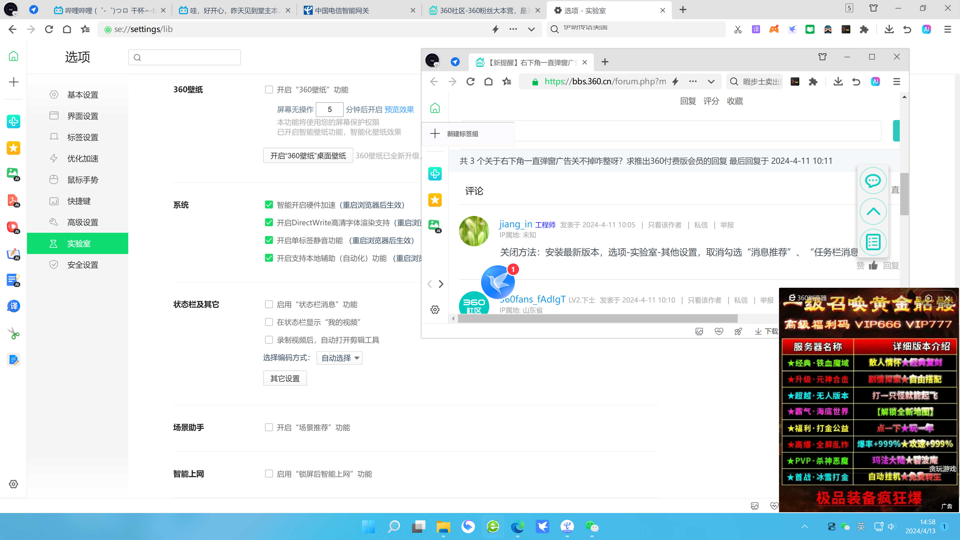Image resolution: width=960 pixels, height=540 pixels.
Task: Toggle 智能开启硬件加速 checkbox
Action: 269,204
